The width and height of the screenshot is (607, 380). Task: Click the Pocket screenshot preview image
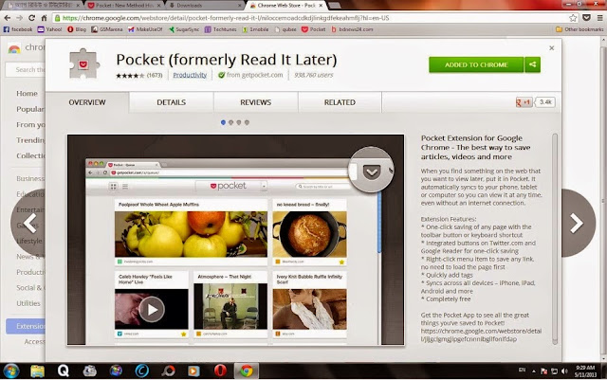click(x=236, y=240)
